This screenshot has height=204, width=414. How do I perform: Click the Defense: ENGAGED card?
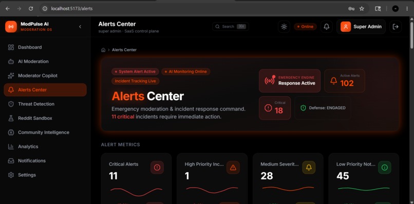(x=323, y=108)
